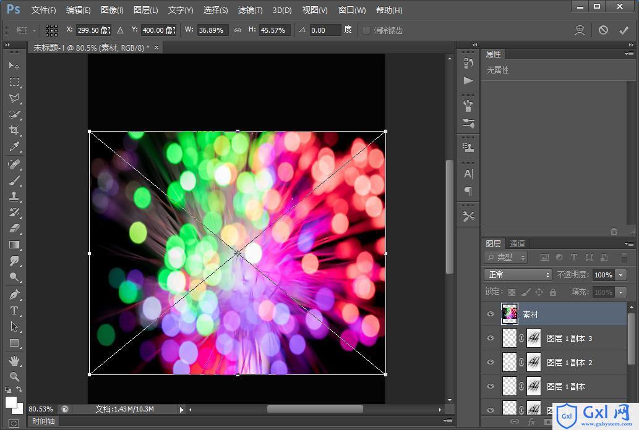The height and width of the screenshot is (430, 639).
Task: Click the fx layer style button
Action: (x=531, y=422)
